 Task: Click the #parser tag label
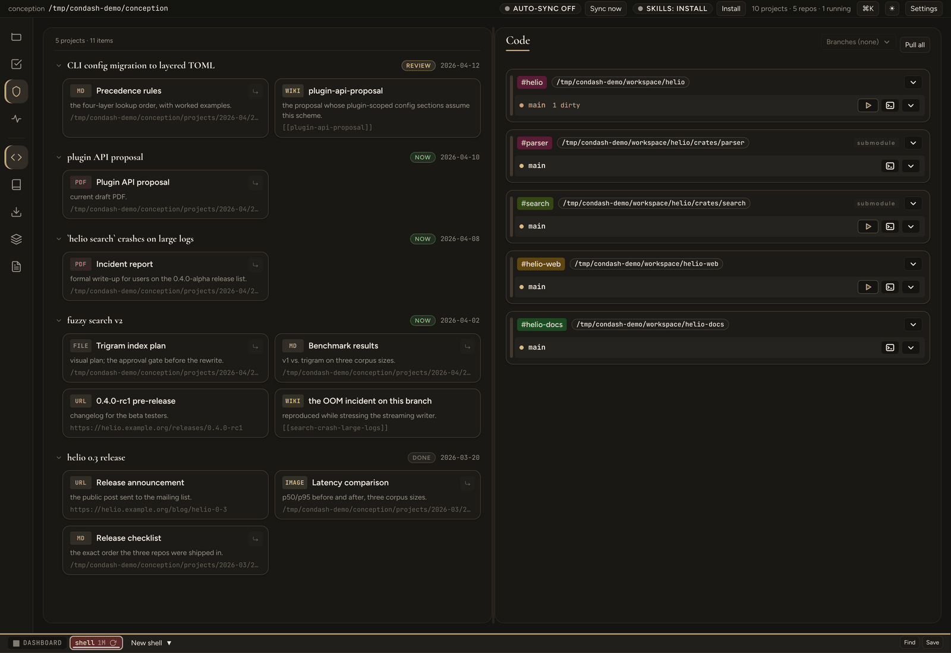(534, 143)
